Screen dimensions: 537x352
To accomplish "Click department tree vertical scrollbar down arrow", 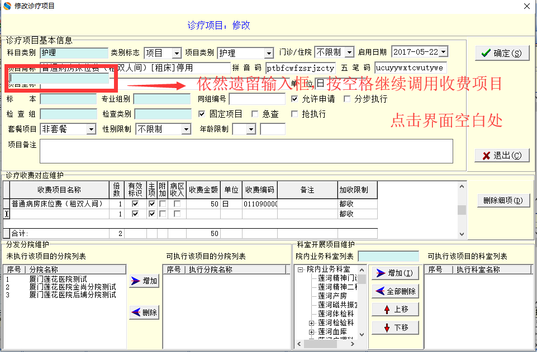I will tap(362, 334).
